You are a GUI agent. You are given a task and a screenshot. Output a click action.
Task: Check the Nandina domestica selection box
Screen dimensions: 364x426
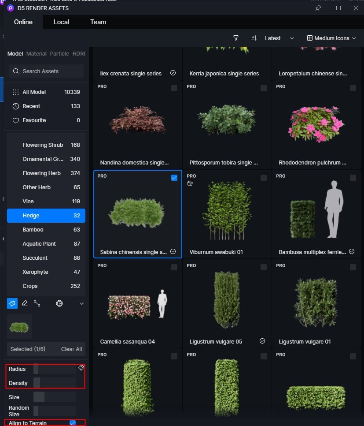(x=174, y=88)
